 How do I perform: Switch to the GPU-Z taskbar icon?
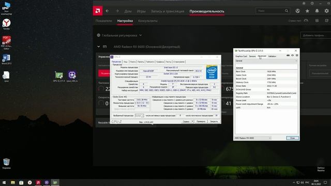pyautogui.click(x=55, y=182)
